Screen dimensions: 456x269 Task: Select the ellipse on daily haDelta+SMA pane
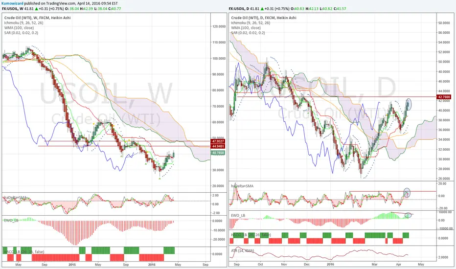(407, 193)
